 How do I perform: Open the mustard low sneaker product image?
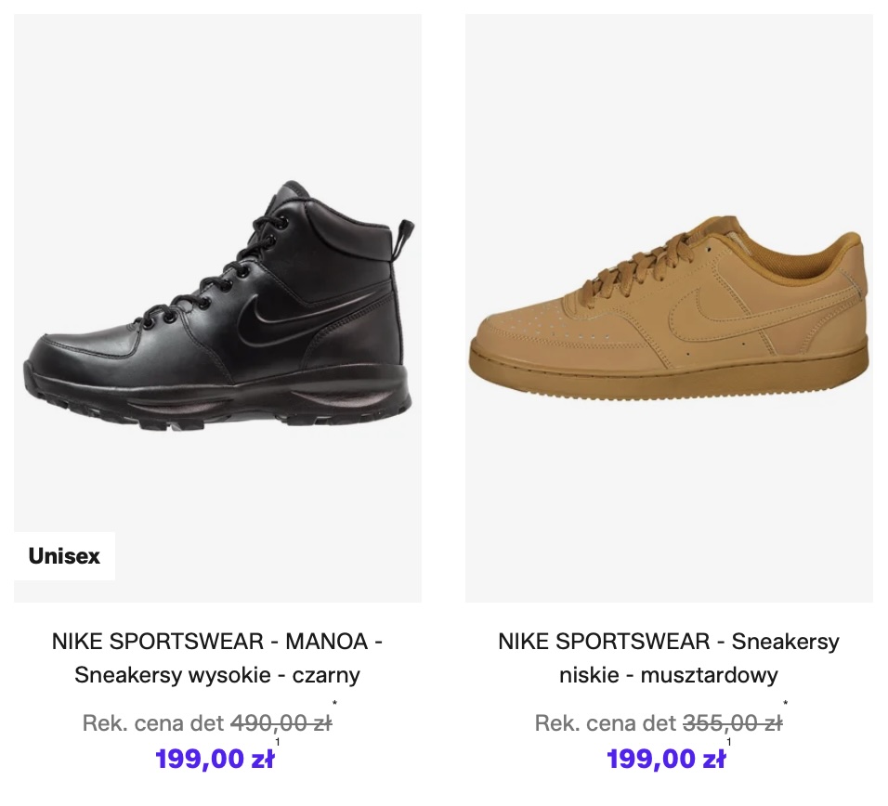click(x=669, y=306)
